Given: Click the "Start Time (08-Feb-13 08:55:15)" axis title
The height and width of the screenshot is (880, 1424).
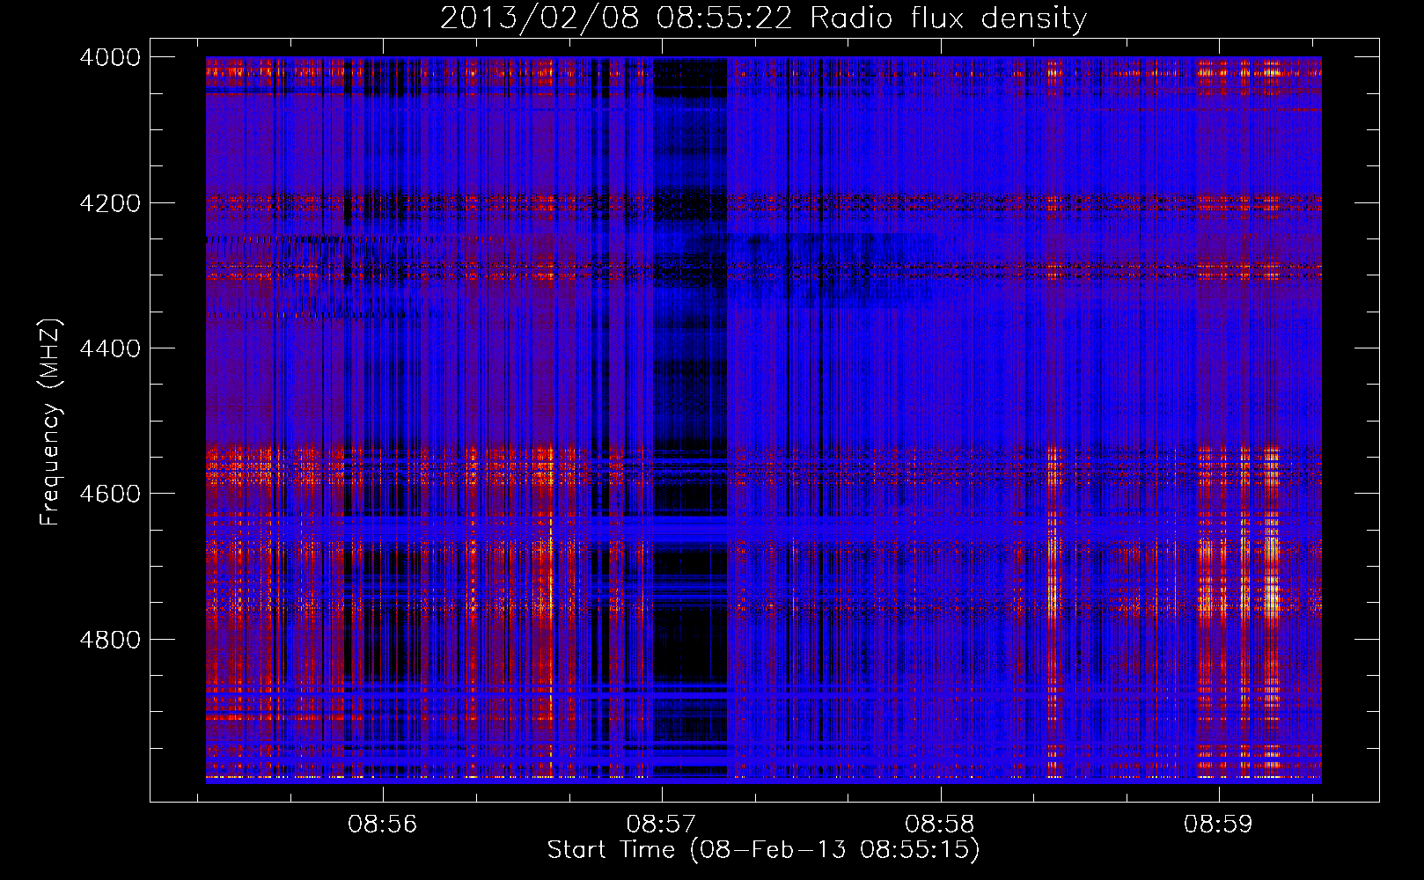Looking at the screenshot, I should [763, 850].
